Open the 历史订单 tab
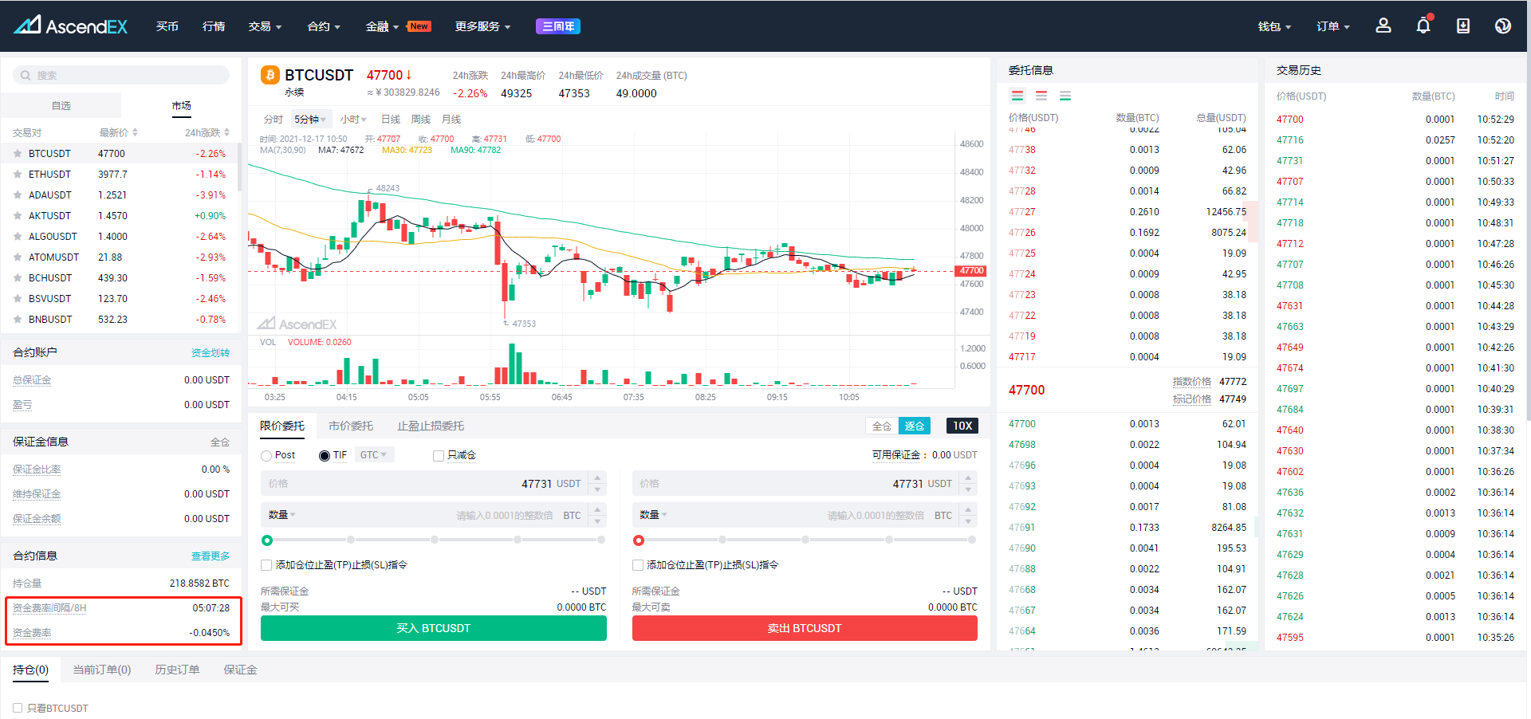 177,670
